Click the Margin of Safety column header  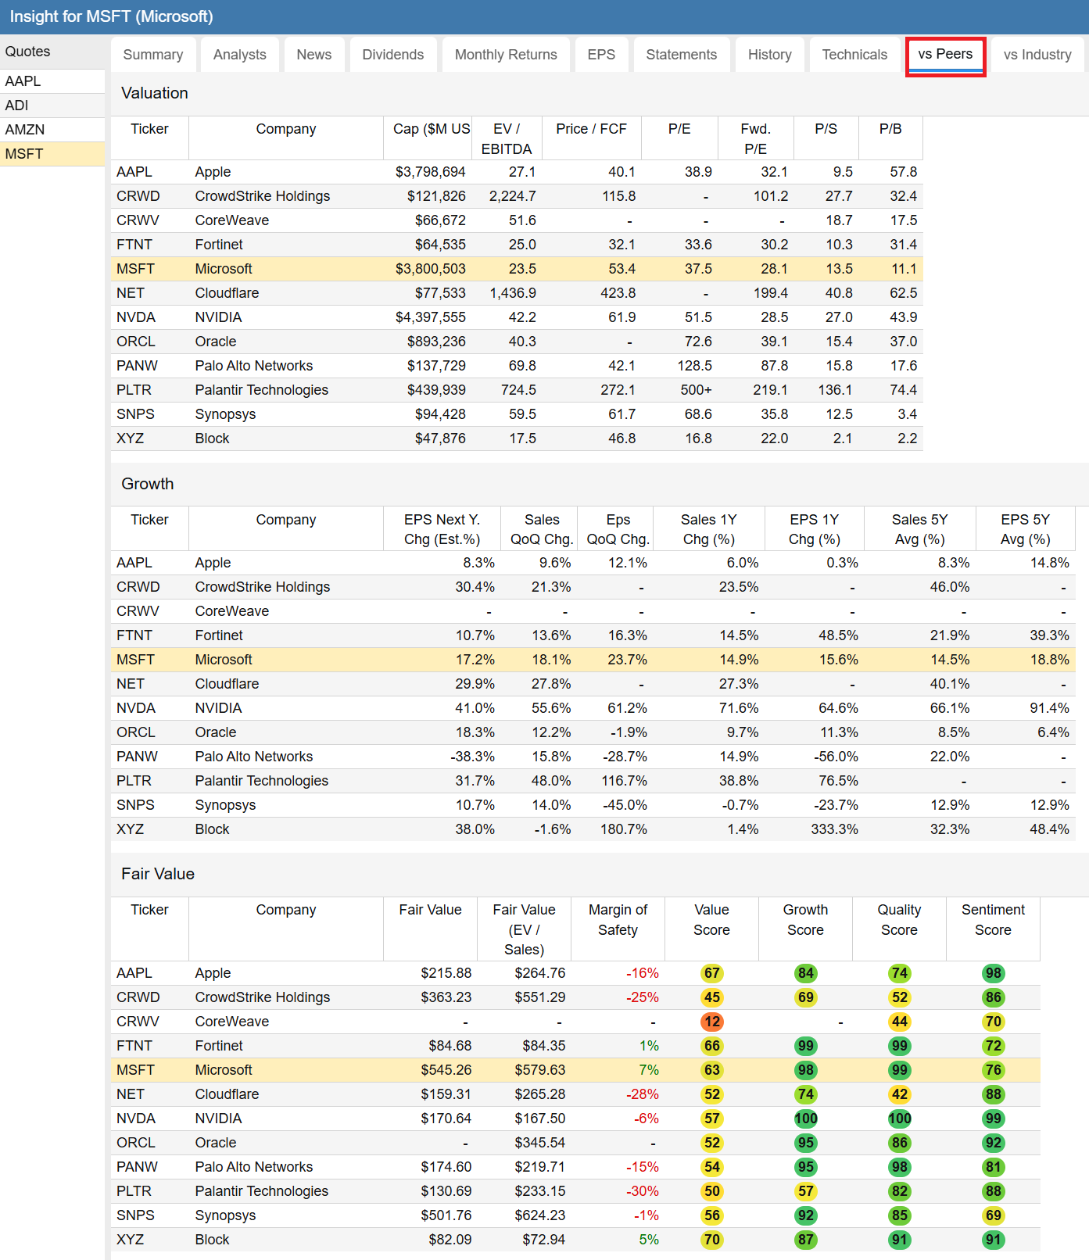click(618, 920)
